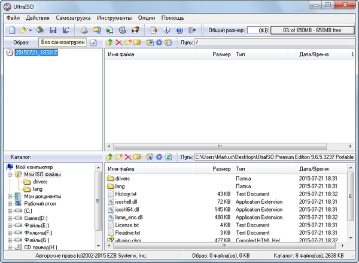The image size is (359, 263).
Task: Open the Инструменты menu
Action: click(x=115, y=18)
